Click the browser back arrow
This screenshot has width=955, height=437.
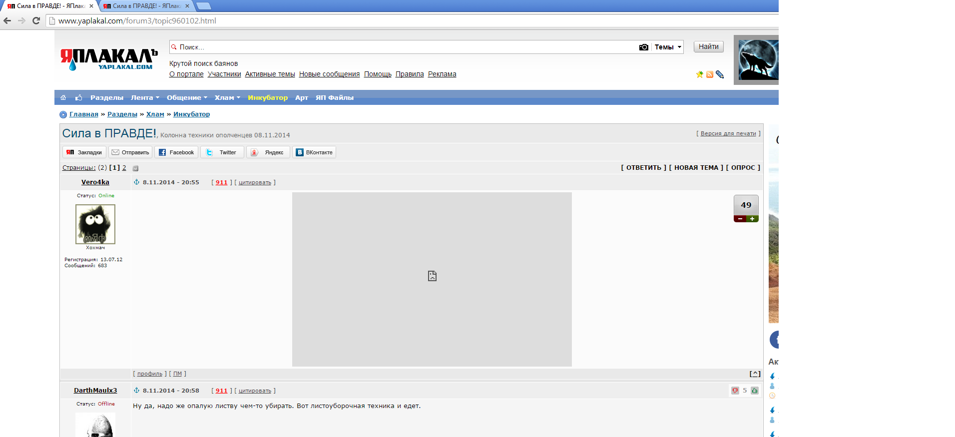tap(7, 20)
